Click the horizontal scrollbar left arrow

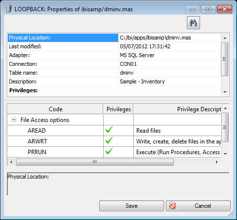coord(11,162)
